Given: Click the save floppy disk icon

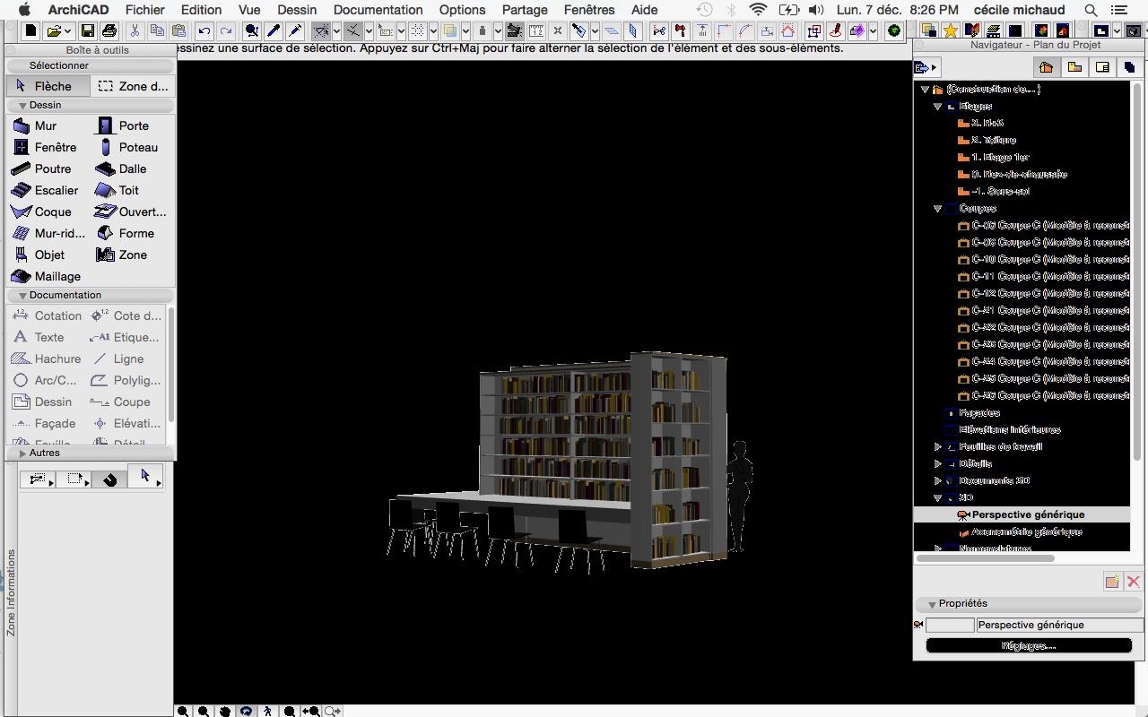Looking at the screenshot, I should tap(88, 30).
